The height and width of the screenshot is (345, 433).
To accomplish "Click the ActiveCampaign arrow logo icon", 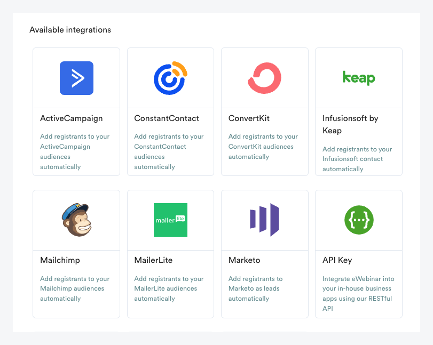I will point(76,78).
